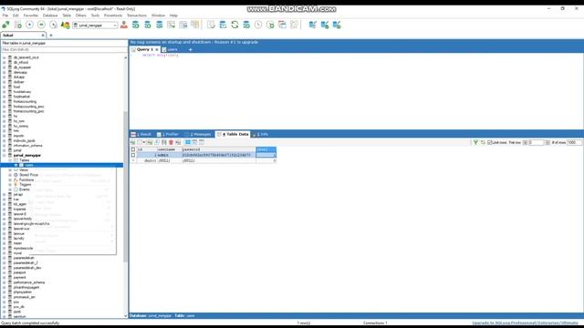
Task: Toggle the Limit rows checkbox
Action: [x=490, y=142]
